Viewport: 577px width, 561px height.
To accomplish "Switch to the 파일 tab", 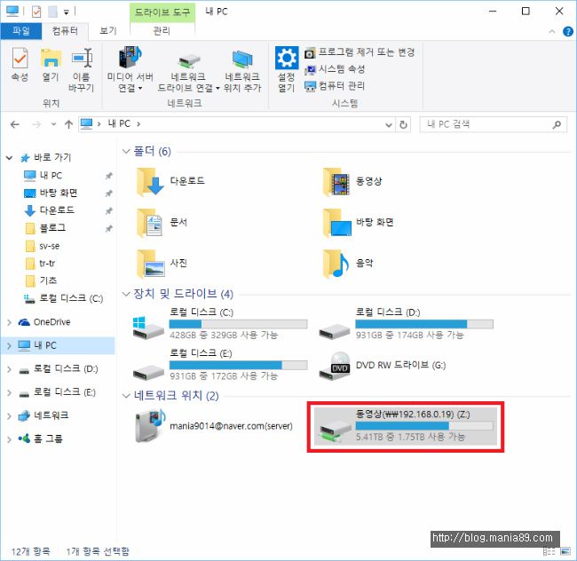I will click(x=21, y=31).
